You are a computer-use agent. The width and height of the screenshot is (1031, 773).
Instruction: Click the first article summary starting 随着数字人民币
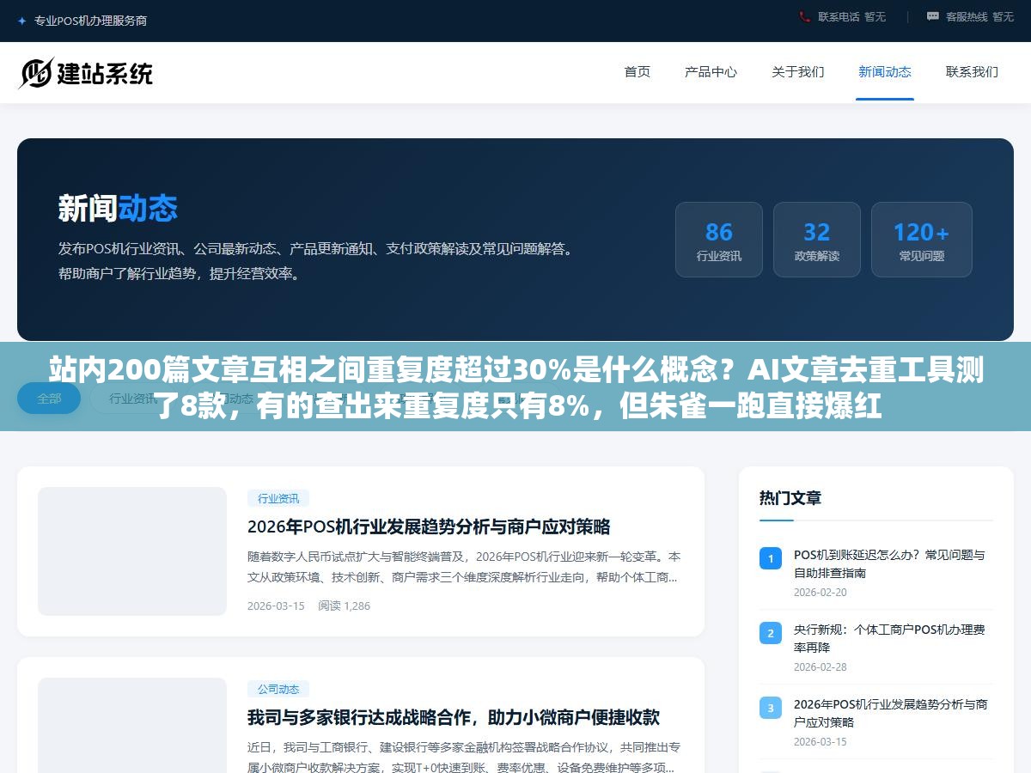tap(464, 567)
